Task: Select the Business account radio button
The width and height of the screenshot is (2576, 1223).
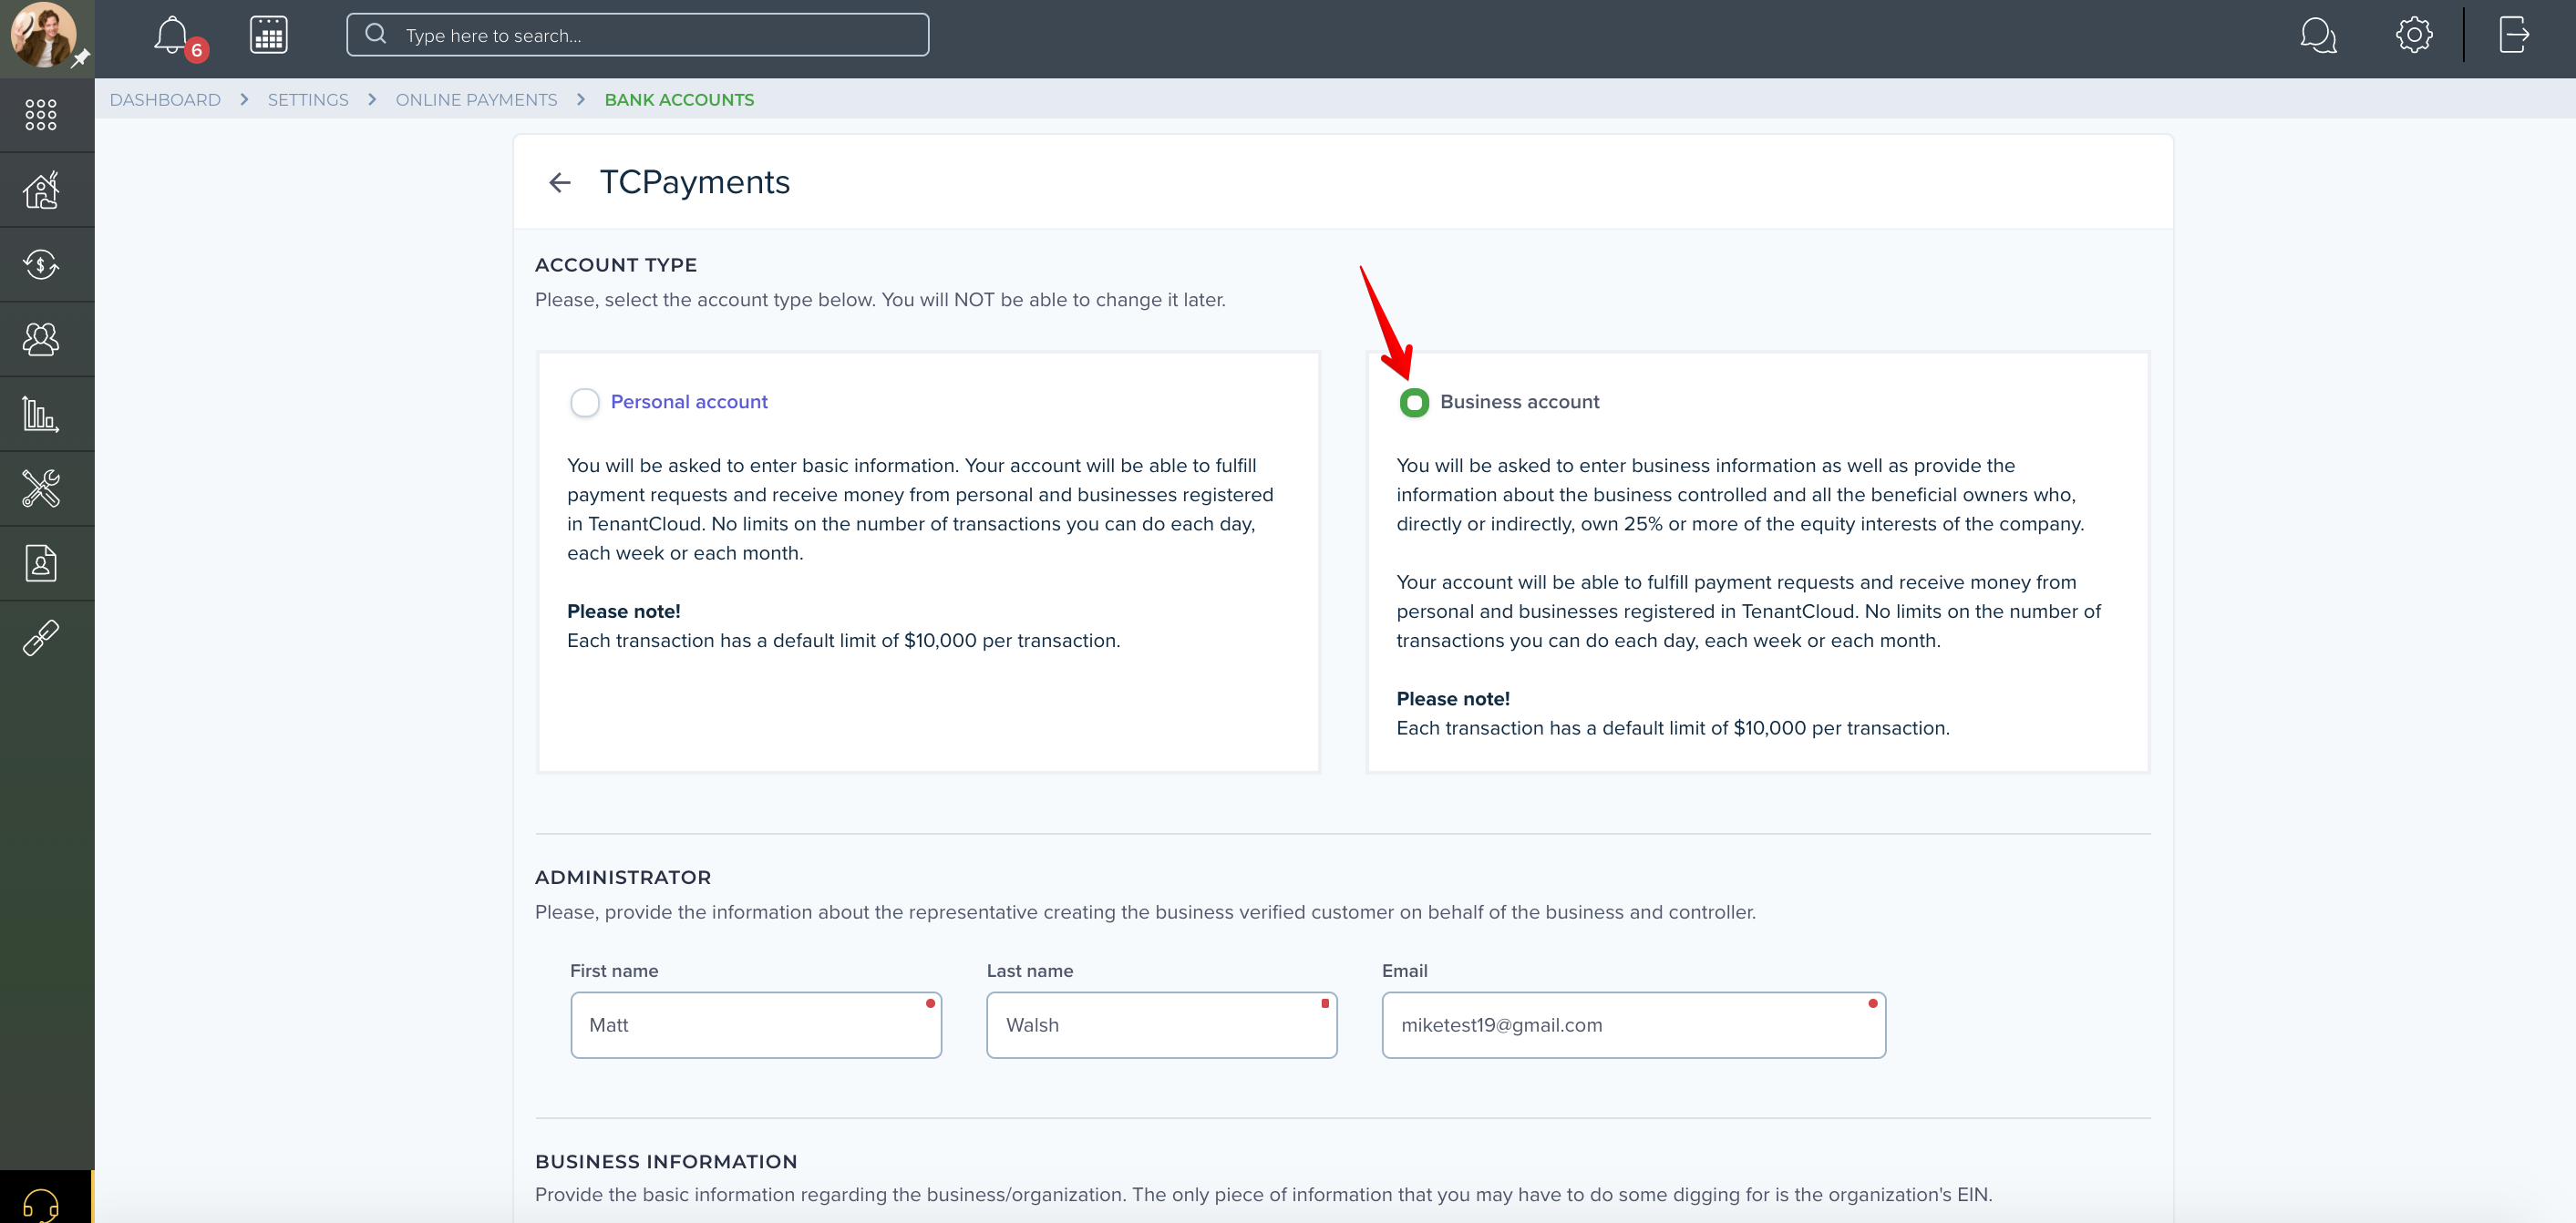Action: [x=1414, y=402]
